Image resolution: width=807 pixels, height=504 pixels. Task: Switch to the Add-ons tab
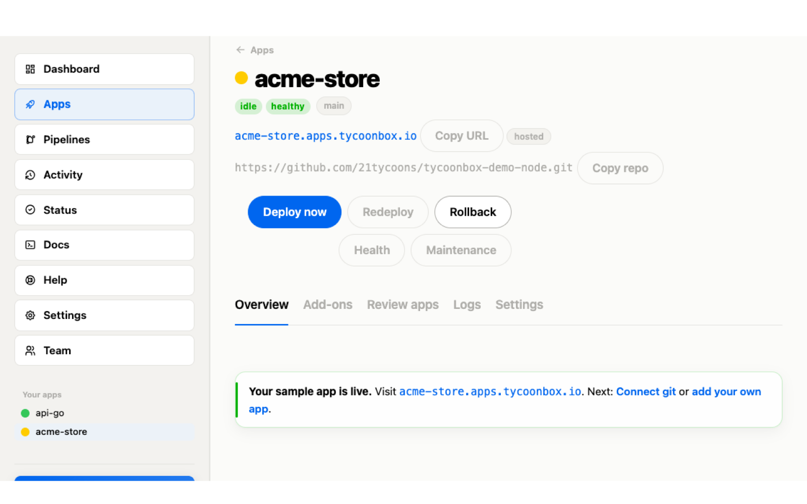328,305
